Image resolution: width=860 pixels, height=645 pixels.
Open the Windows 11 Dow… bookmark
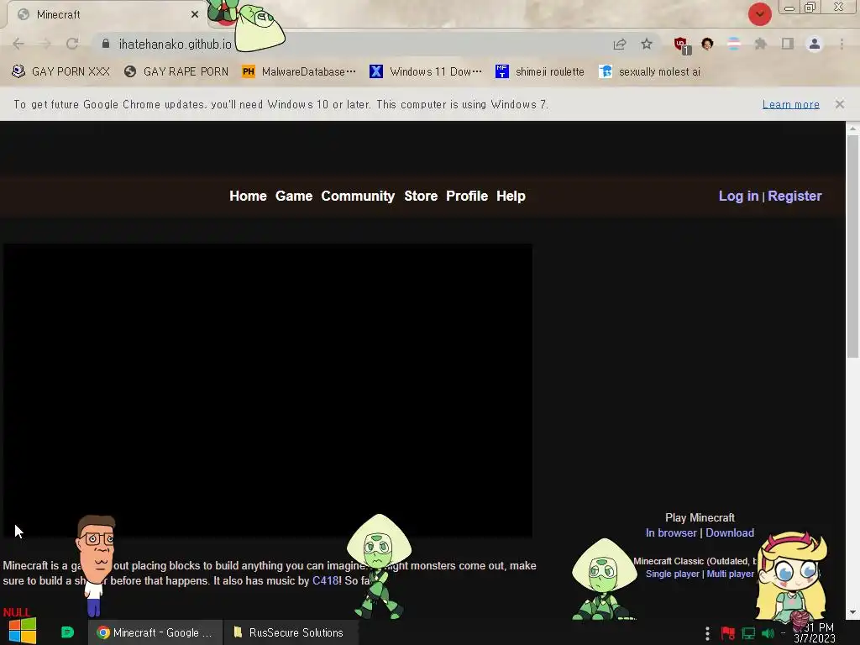coord(426,71)
